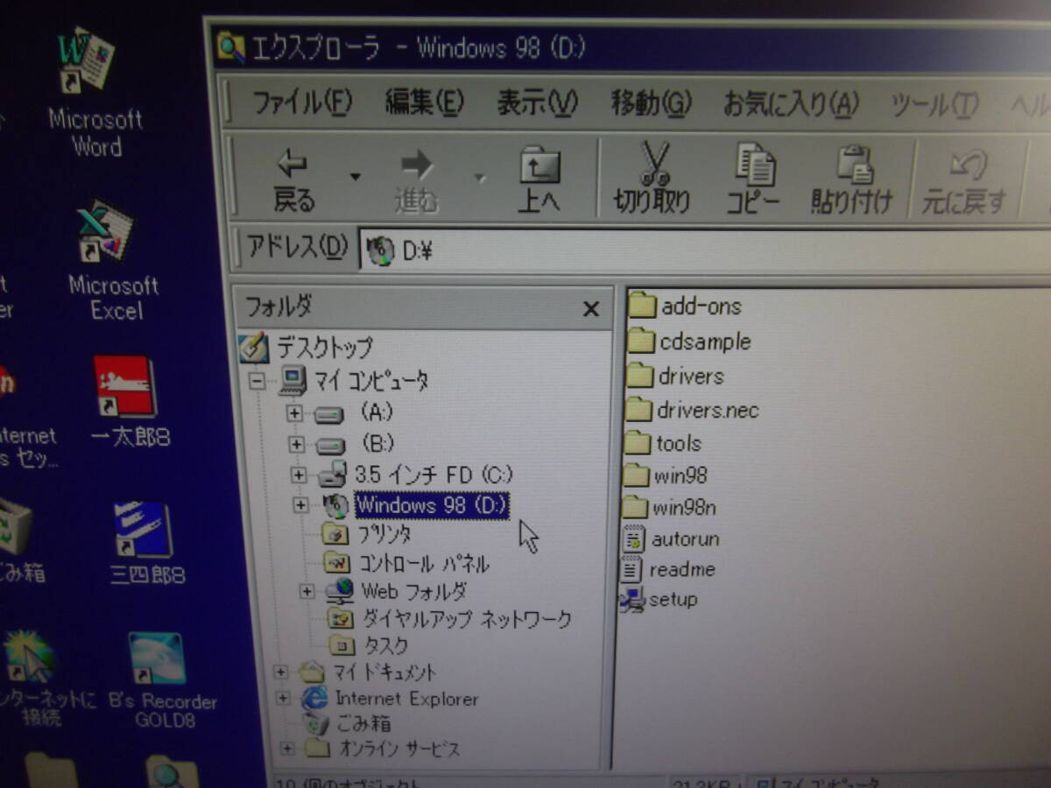Click the address bar showing D:¥
This screenshot has height=788, width=1051.
(x=705, y=252)
